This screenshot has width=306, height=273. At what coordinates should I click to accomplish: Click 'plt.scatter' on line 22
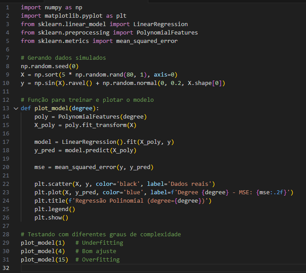53,184
